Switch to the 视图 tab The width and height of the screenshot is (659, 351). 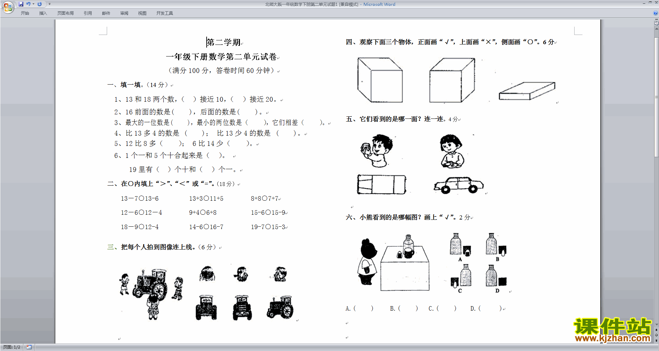pyautogui.click(x=142, y=13)
